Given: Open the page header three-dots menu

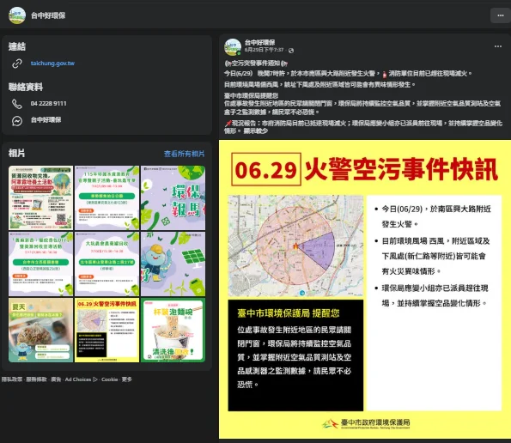Looking at the screenshot, I should pyautogui.click(x=500, y=15).
